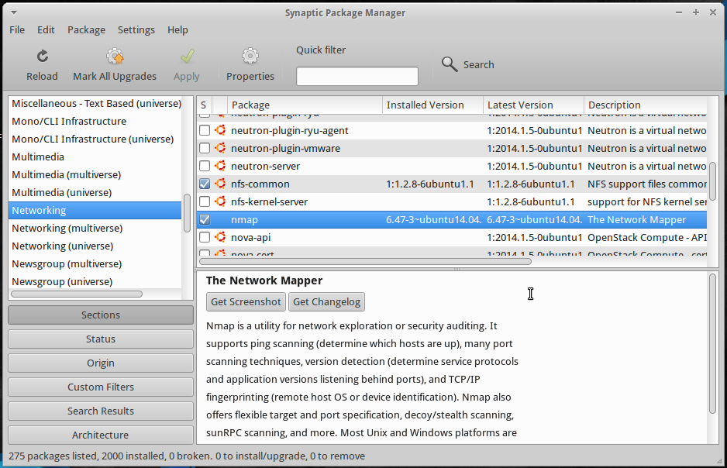Mark nova-api checkbox
This screenshot has width=727, height=468.
point(205,237)
